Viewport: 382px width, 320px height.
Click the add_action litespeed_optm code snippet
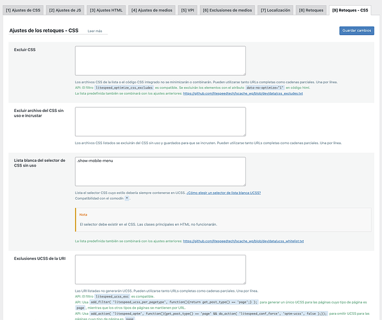(208, 314)
